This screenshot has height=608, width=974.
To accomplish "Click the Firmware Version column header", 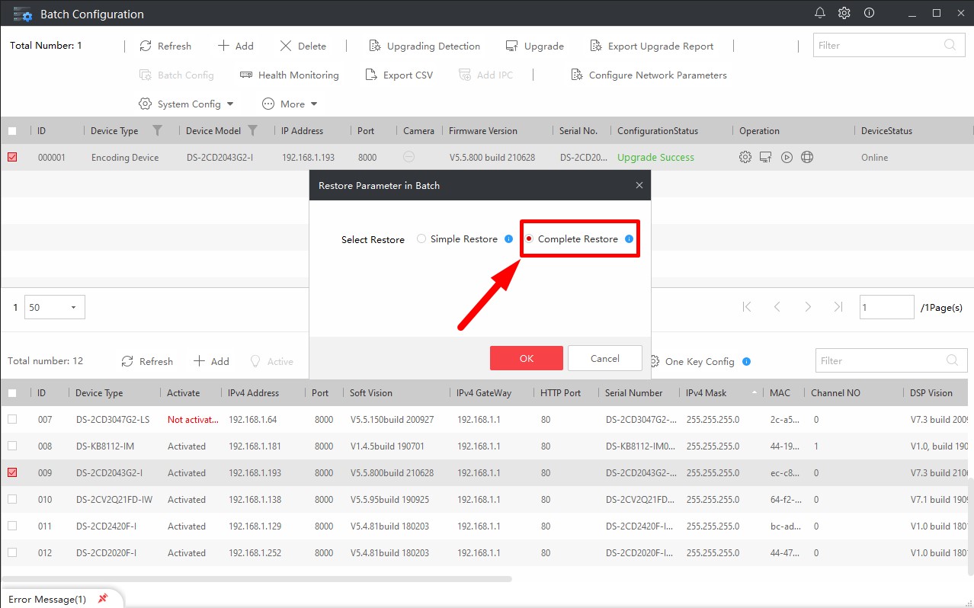I will coord(483,130).
